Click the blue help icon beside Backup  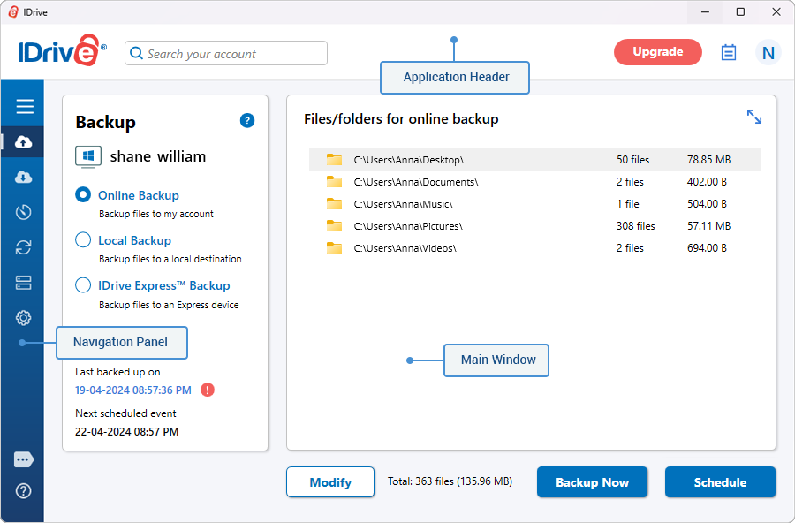[247, 121]
